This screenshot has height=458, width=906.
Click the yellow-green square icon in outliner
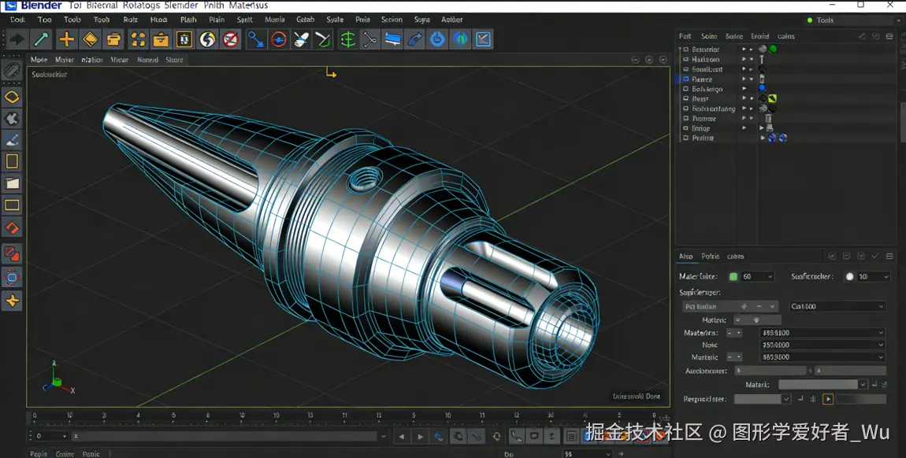click(773, 98)
